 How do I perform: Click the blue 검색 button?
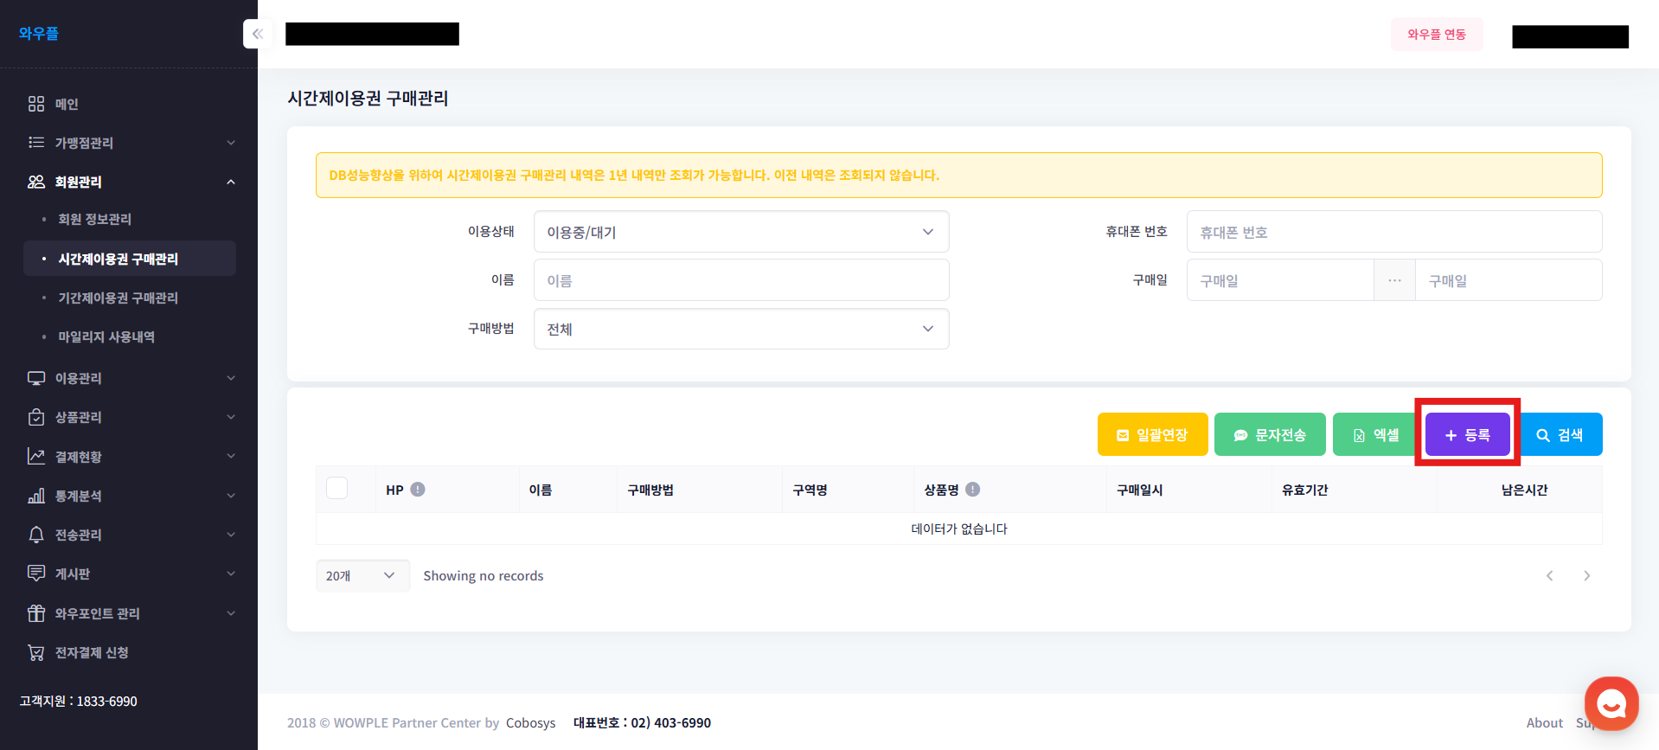1560,434
